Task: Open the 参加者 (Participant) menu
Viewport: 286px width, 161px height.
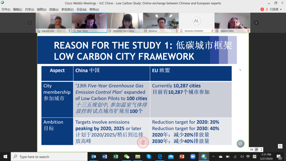Action: (67, 9)
